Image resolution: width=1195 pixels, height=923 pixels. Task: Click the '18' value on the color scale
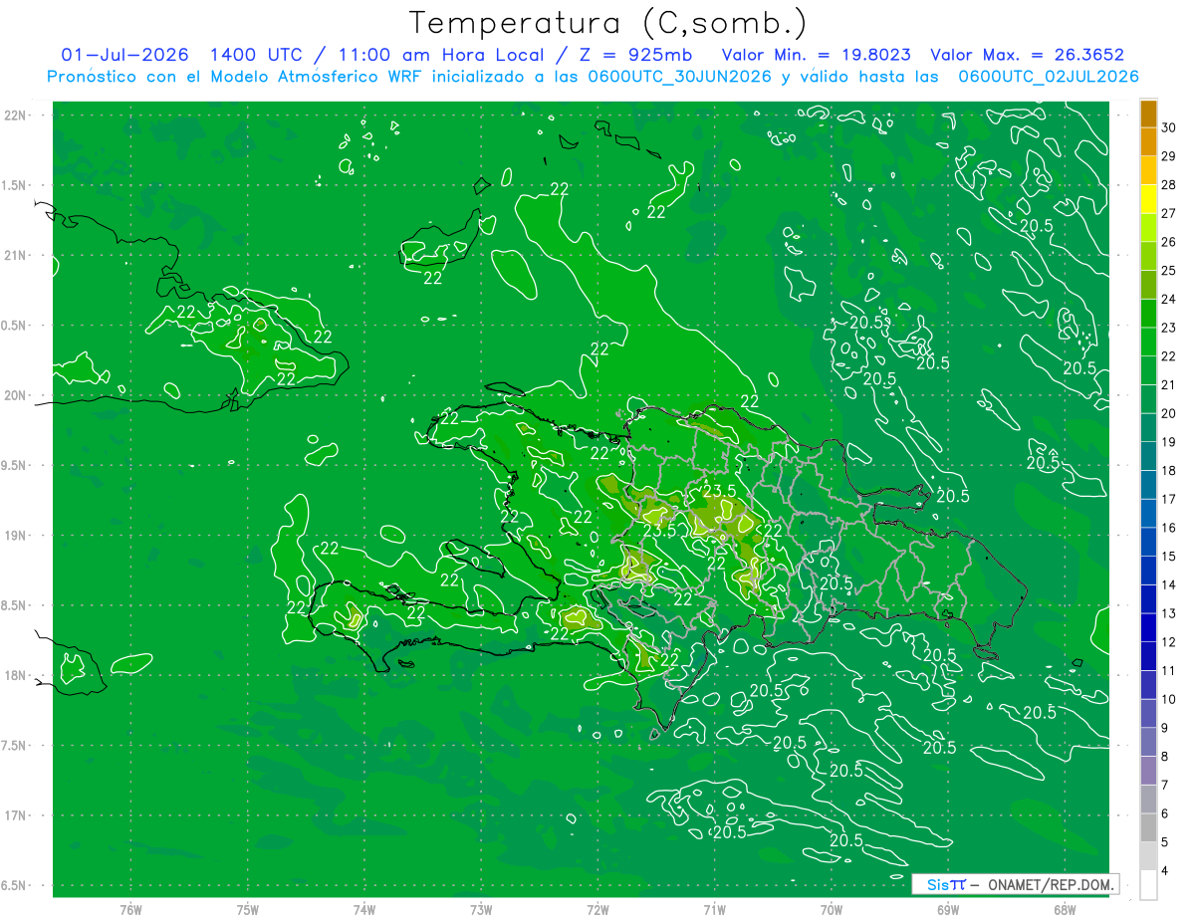[1169, 471]
